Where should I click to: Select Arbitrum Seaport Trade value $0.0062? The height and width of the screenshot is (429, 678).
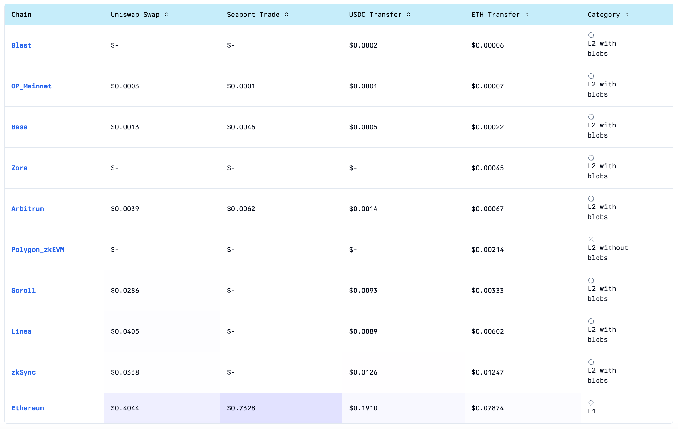(241, 209)
